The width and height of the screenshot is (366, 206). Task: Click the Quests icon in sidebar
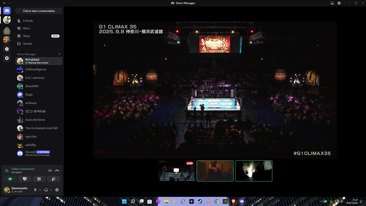pyautogui.click(x=19, y=43)
